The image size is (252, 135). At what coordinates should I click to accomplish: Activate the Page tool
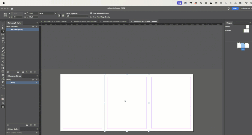point(3,31)
